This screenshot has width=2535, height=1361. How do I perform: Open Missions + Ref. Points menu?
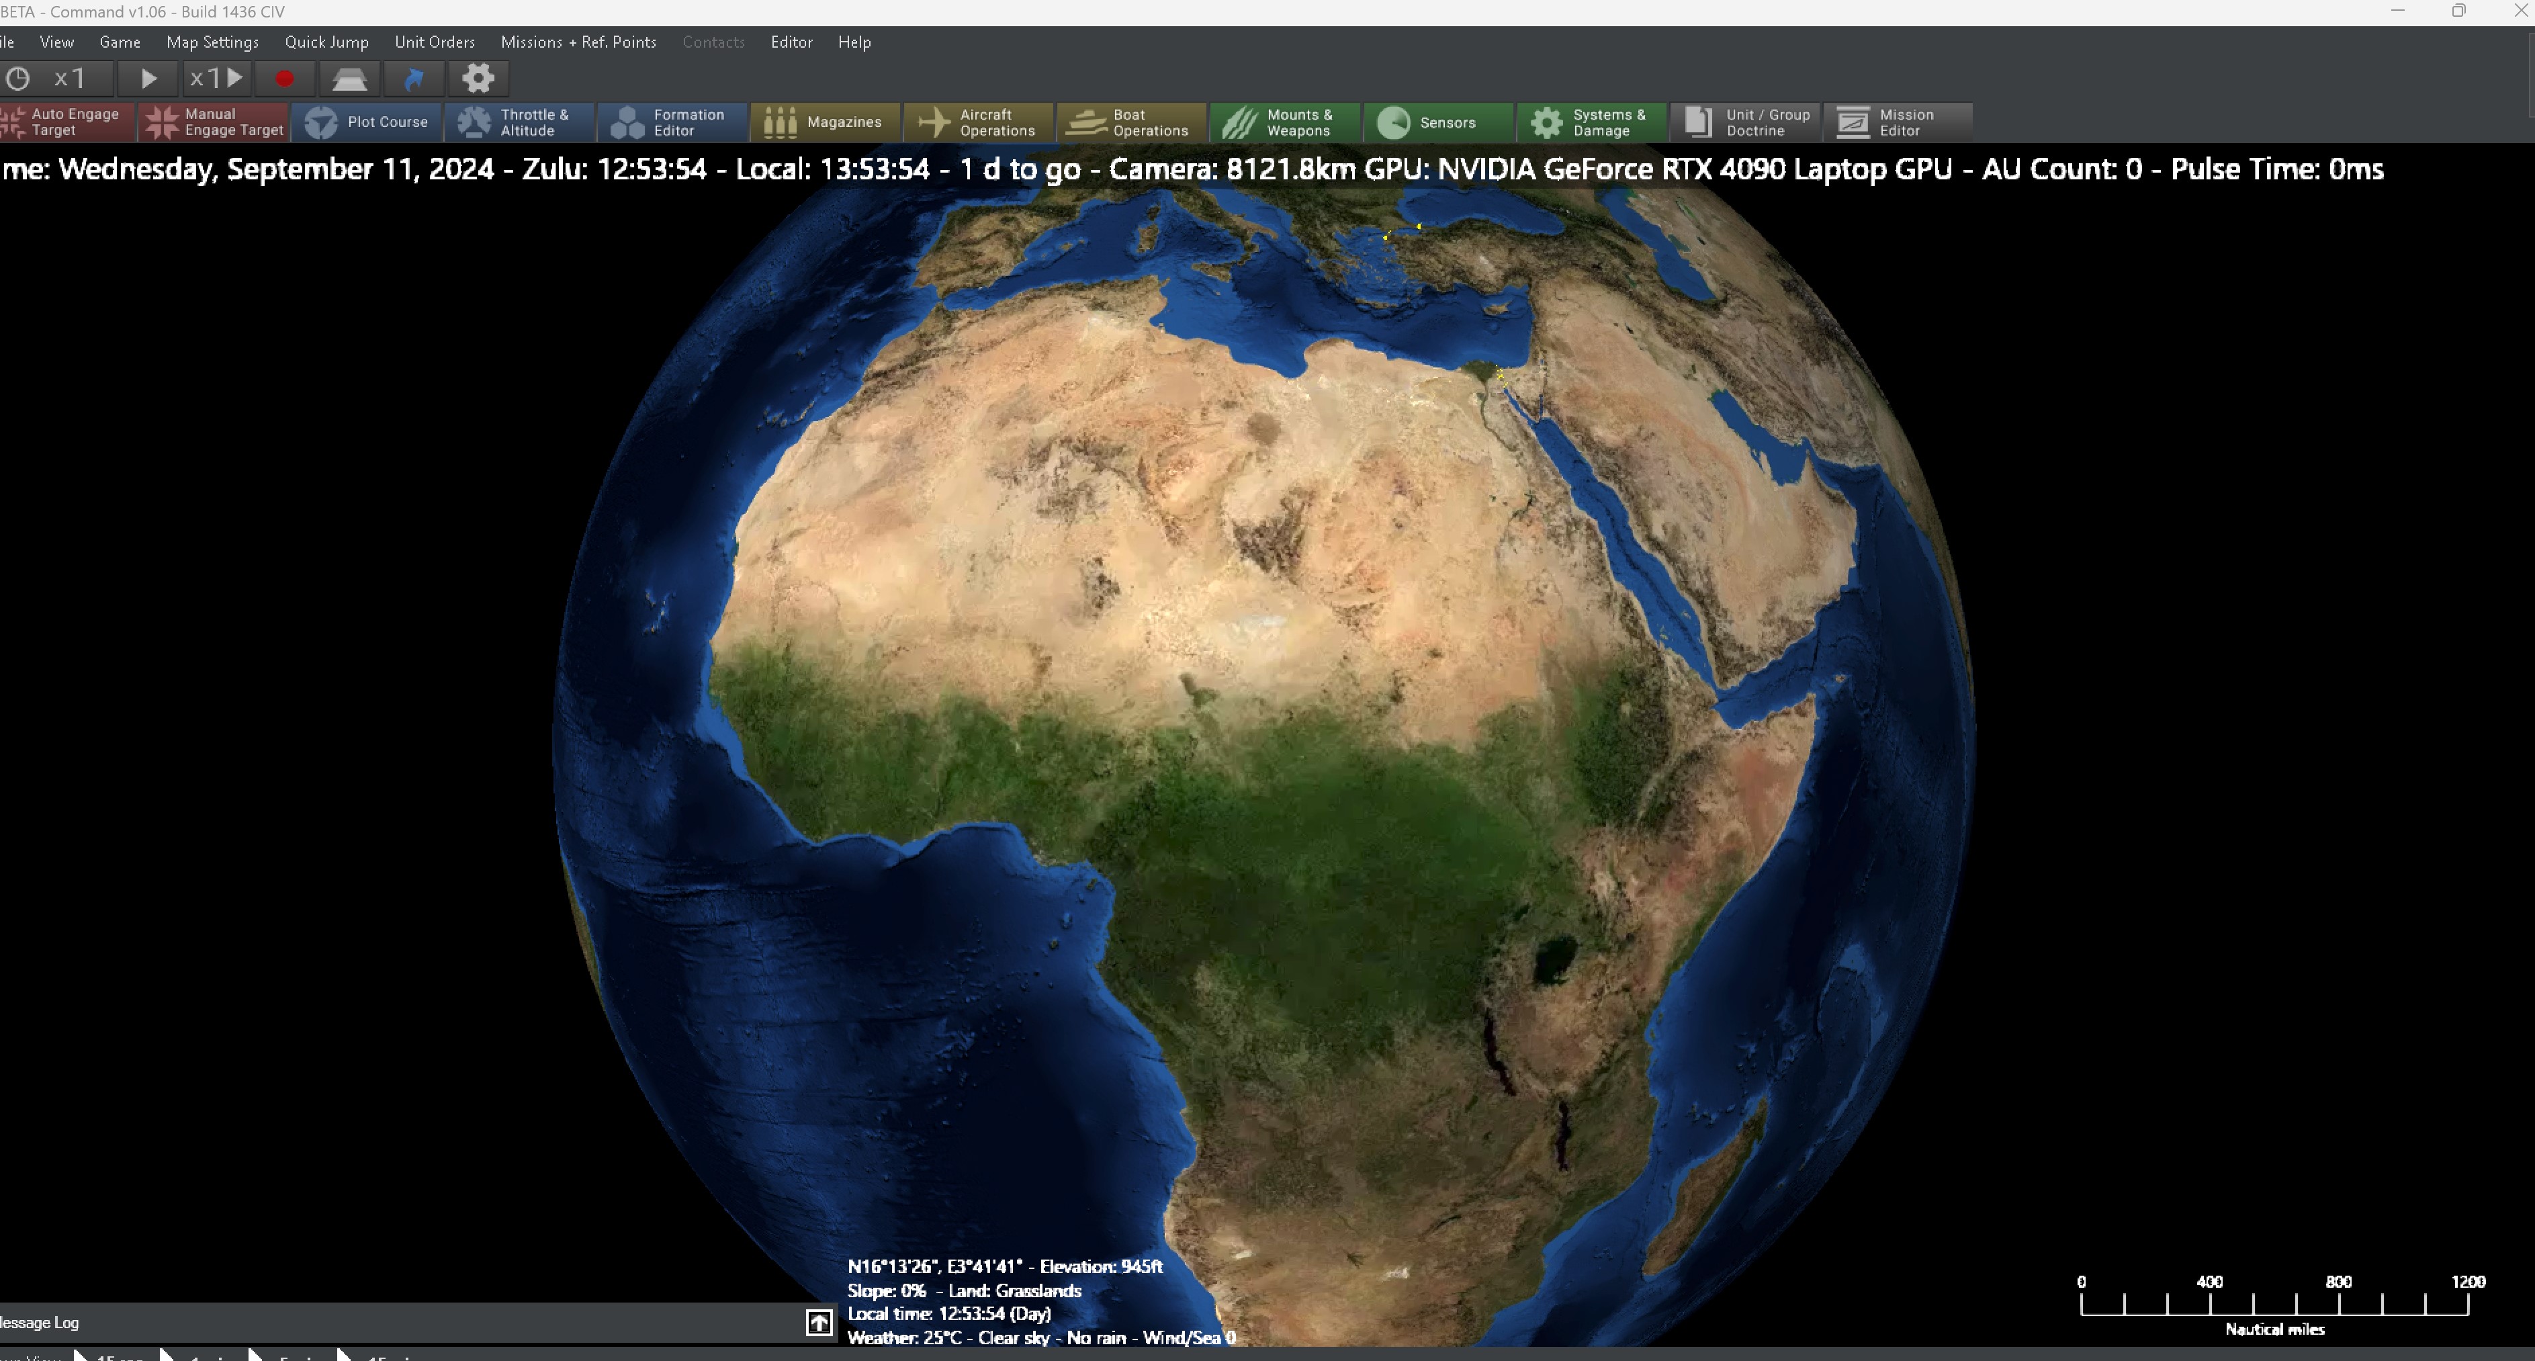point(578,42)
